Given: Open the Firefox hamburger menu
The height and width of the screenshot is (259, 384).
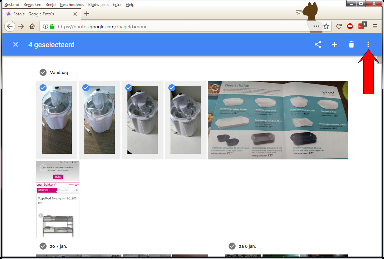Looking at the screenshot, I should (x=375, y=26).
